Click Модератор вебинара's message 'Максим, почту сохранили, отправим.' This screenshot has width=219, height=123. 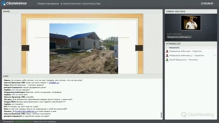tap(33, 92)
